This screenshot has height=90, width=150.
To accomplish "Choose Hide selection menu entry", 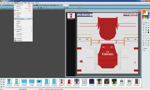I will [x=23, y=5].
